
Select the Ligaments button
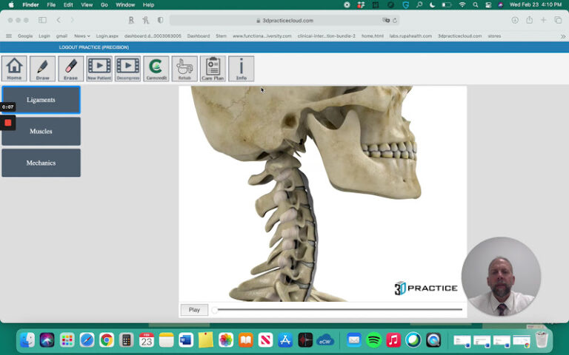[x=41, y=100]
